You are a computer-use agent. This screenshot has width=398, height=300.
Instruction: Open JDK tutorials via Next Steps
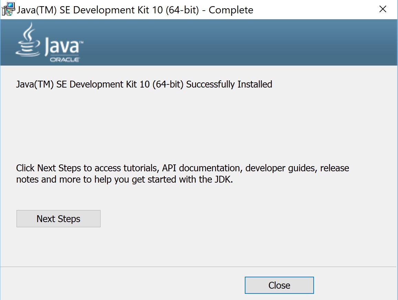tap(58, 218)
